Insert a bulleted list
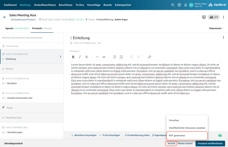This screenshot has width=228, height=147. pos(115,57)
